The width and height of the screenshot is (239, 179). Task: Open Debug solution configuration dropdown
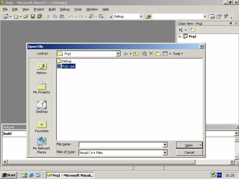[141, 16]
